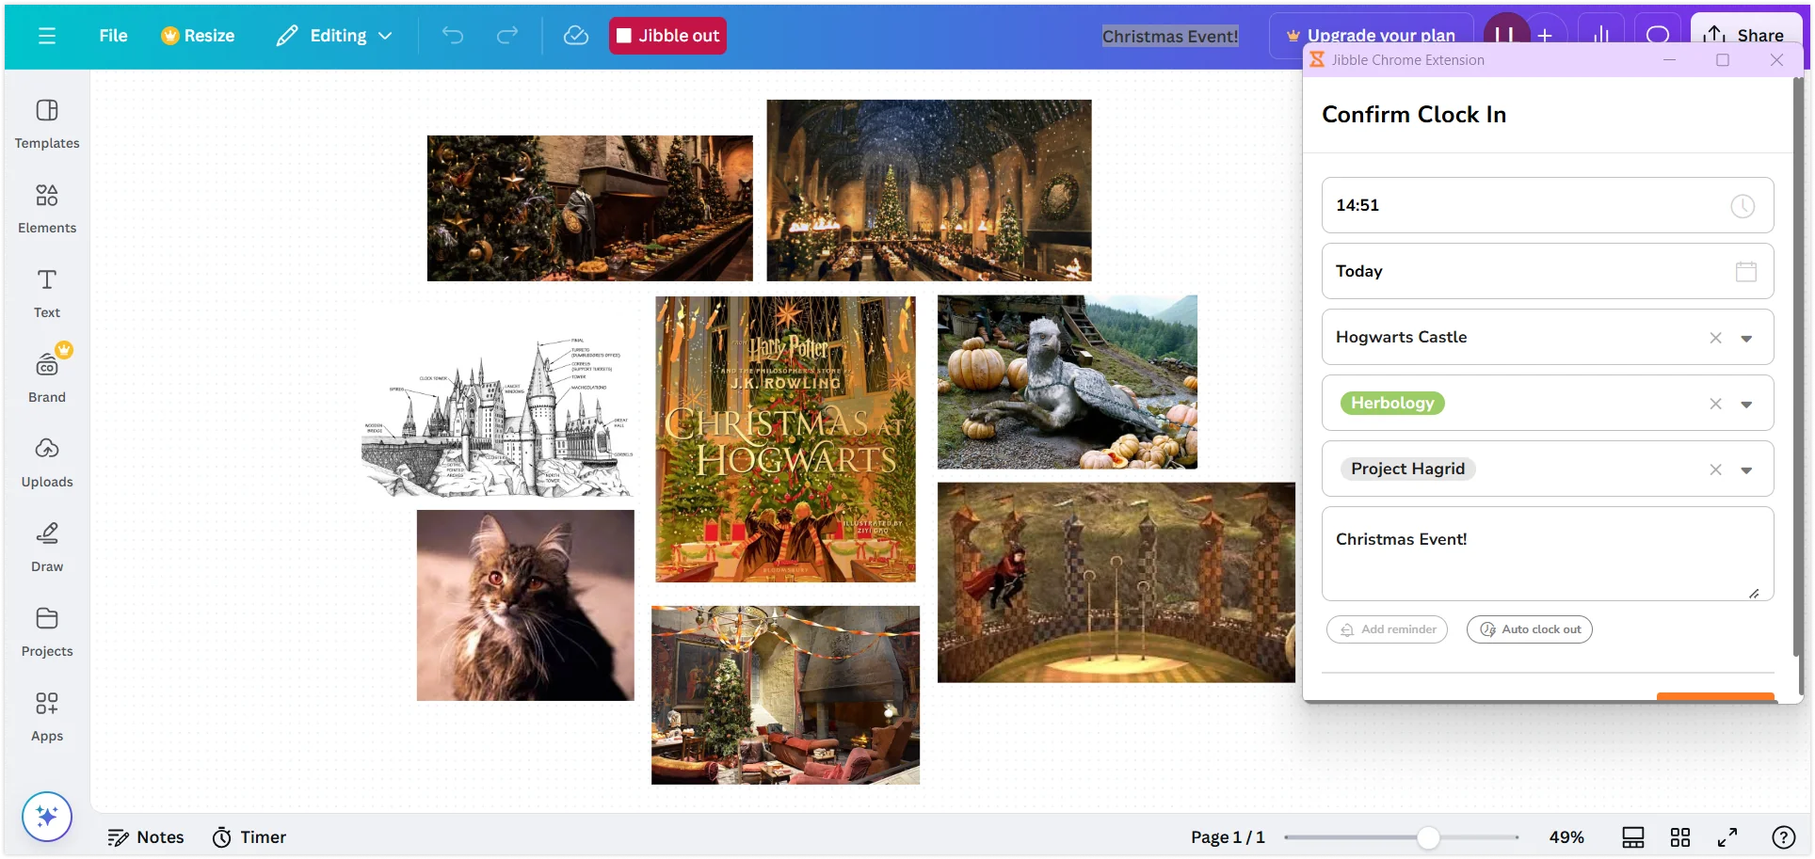Click the Today date field
The image size is (1815, 859).
coord(1548,271)
